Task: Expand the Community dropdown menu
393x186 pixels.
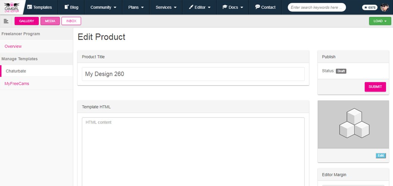Action: [x=104, y=7]
